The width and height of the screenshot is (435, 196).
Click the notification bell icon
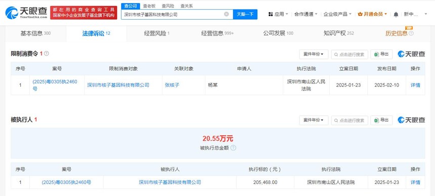396,14
